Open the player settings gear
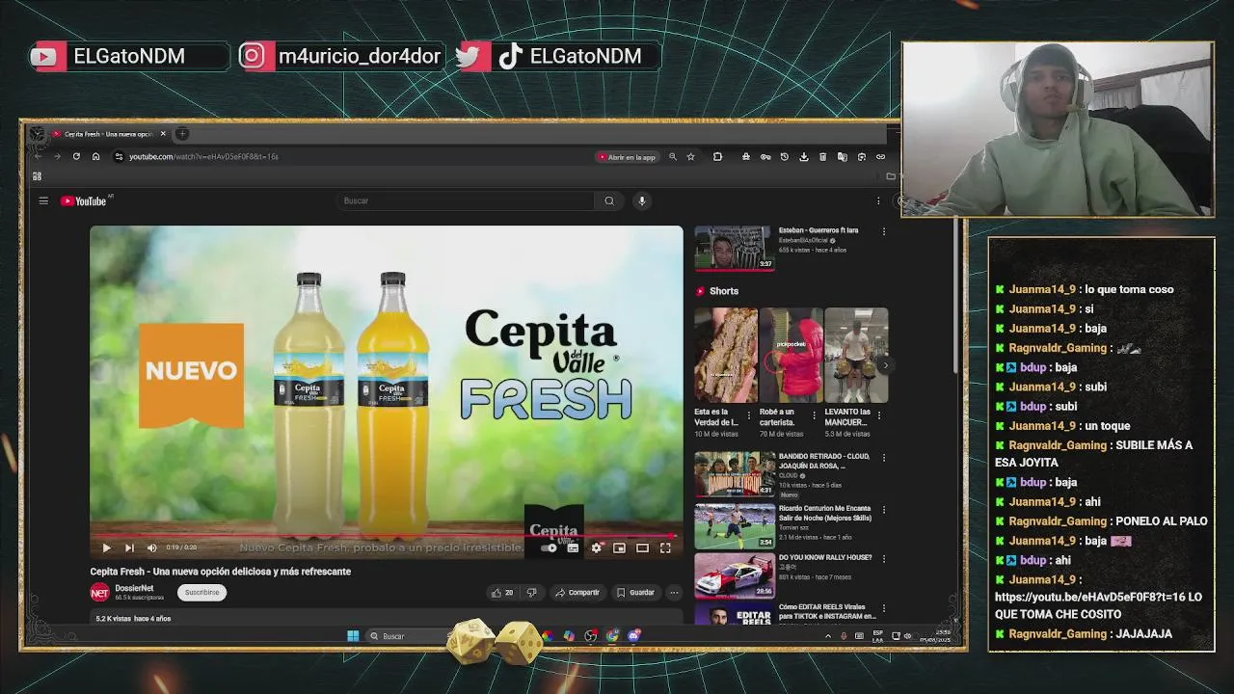1234x694 pixels. coord(596,547)
